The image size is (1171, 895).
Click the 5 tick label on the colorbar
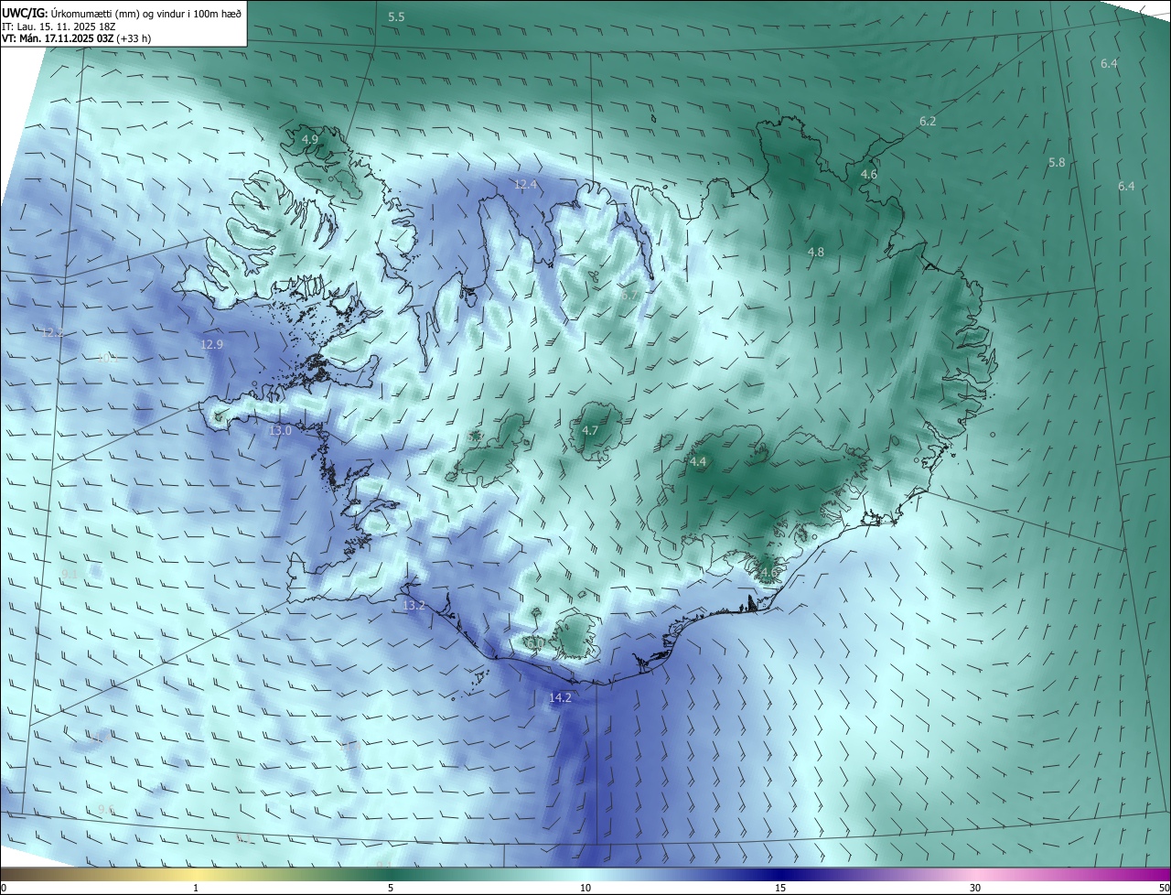[391, 888]
